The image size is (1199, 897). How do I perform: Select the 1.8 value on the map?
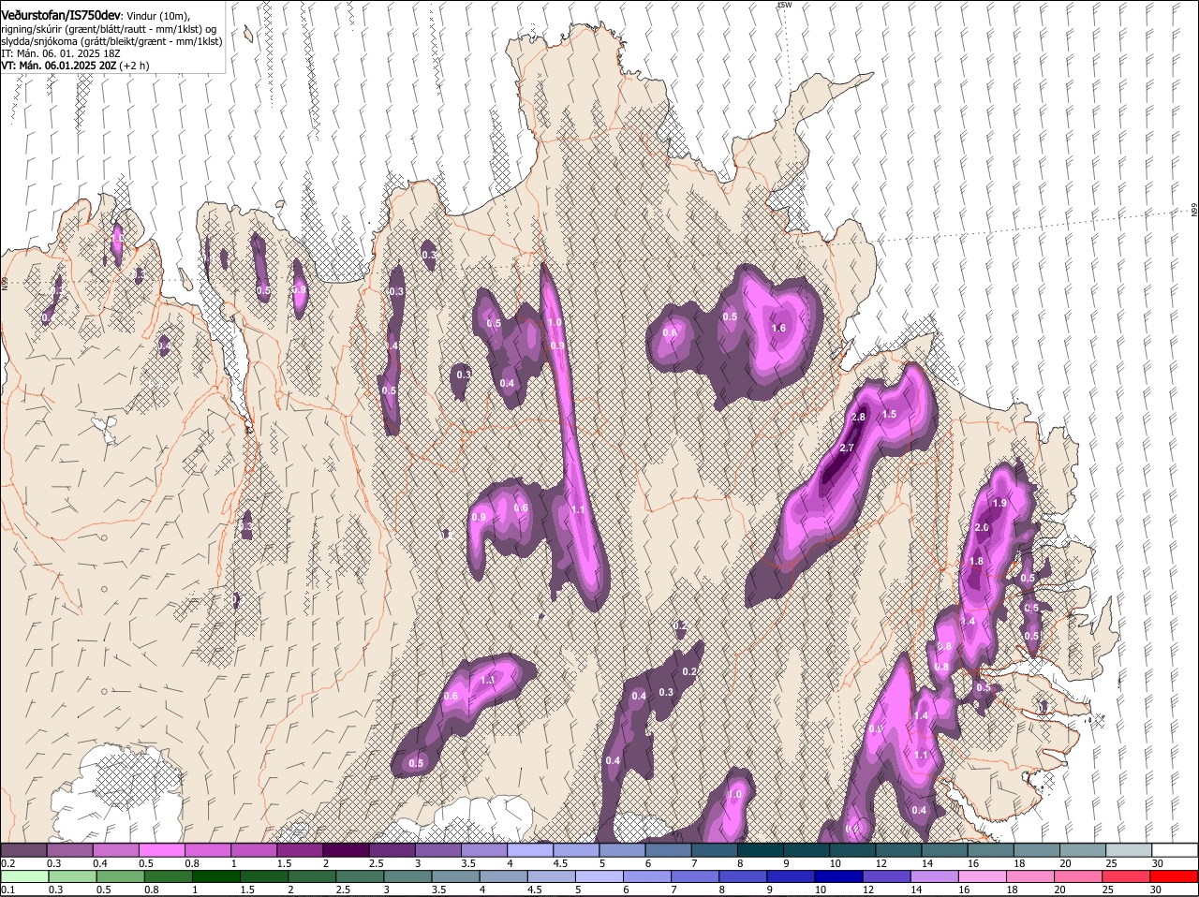[976, 561]
